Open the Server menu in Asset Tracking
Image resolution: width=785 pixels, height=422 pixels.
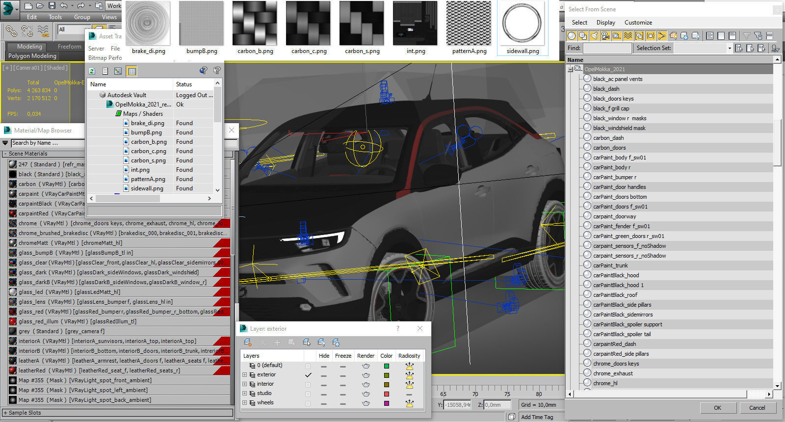pyautogui.click(x=96, y=49)
